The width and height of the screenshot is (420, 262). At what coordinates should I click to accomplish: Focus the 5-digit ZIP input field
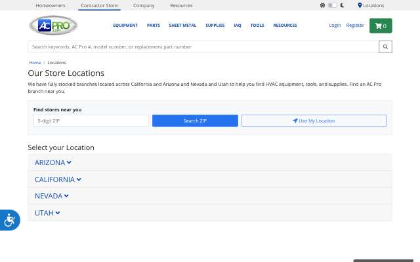tap(91, 121)
